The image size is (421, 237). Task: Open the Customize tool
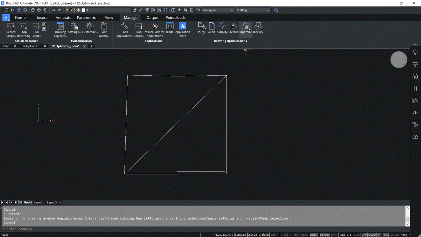pyautogui.click(x=90, y=28)
